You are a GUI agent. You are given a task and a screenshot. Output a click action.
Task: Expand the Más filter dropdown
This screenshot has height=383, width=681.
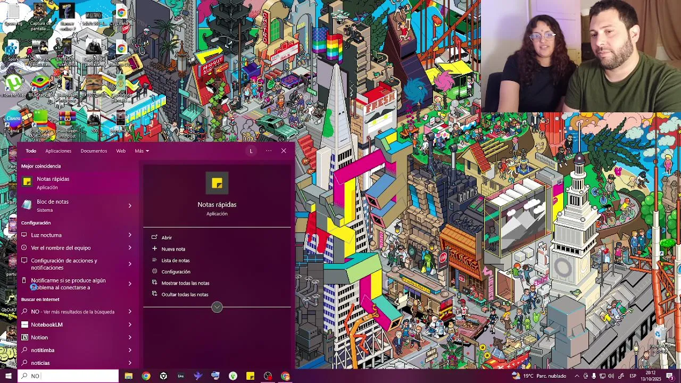142,151
